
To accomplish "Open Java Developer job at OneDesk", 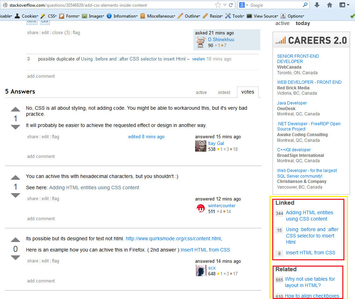I will point(292,103).
